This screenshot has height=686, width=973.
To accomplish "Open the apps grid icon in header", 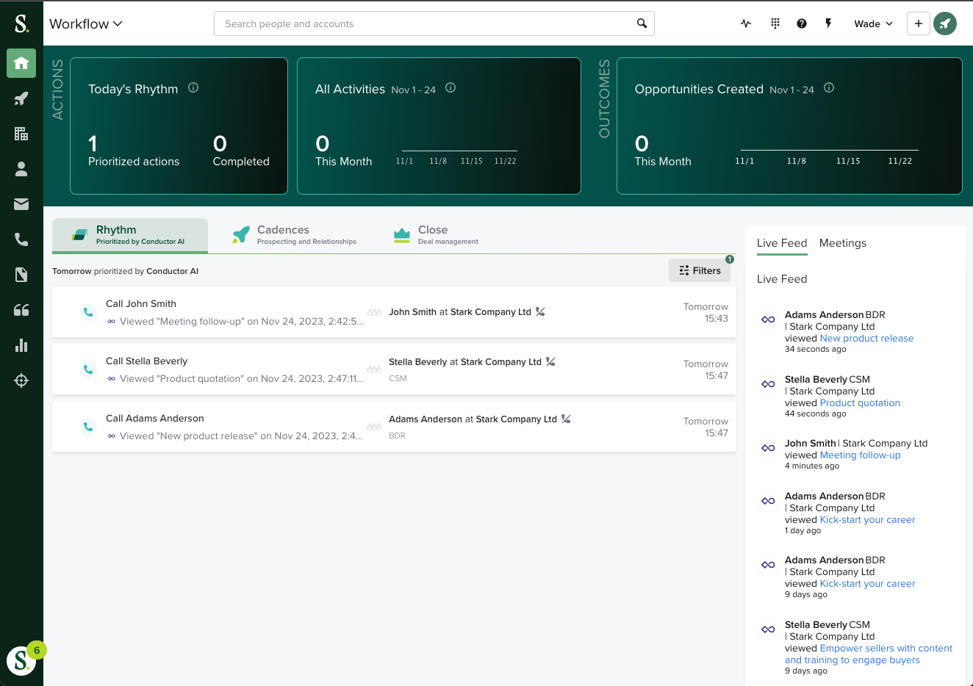I will (x=775, y=24).
